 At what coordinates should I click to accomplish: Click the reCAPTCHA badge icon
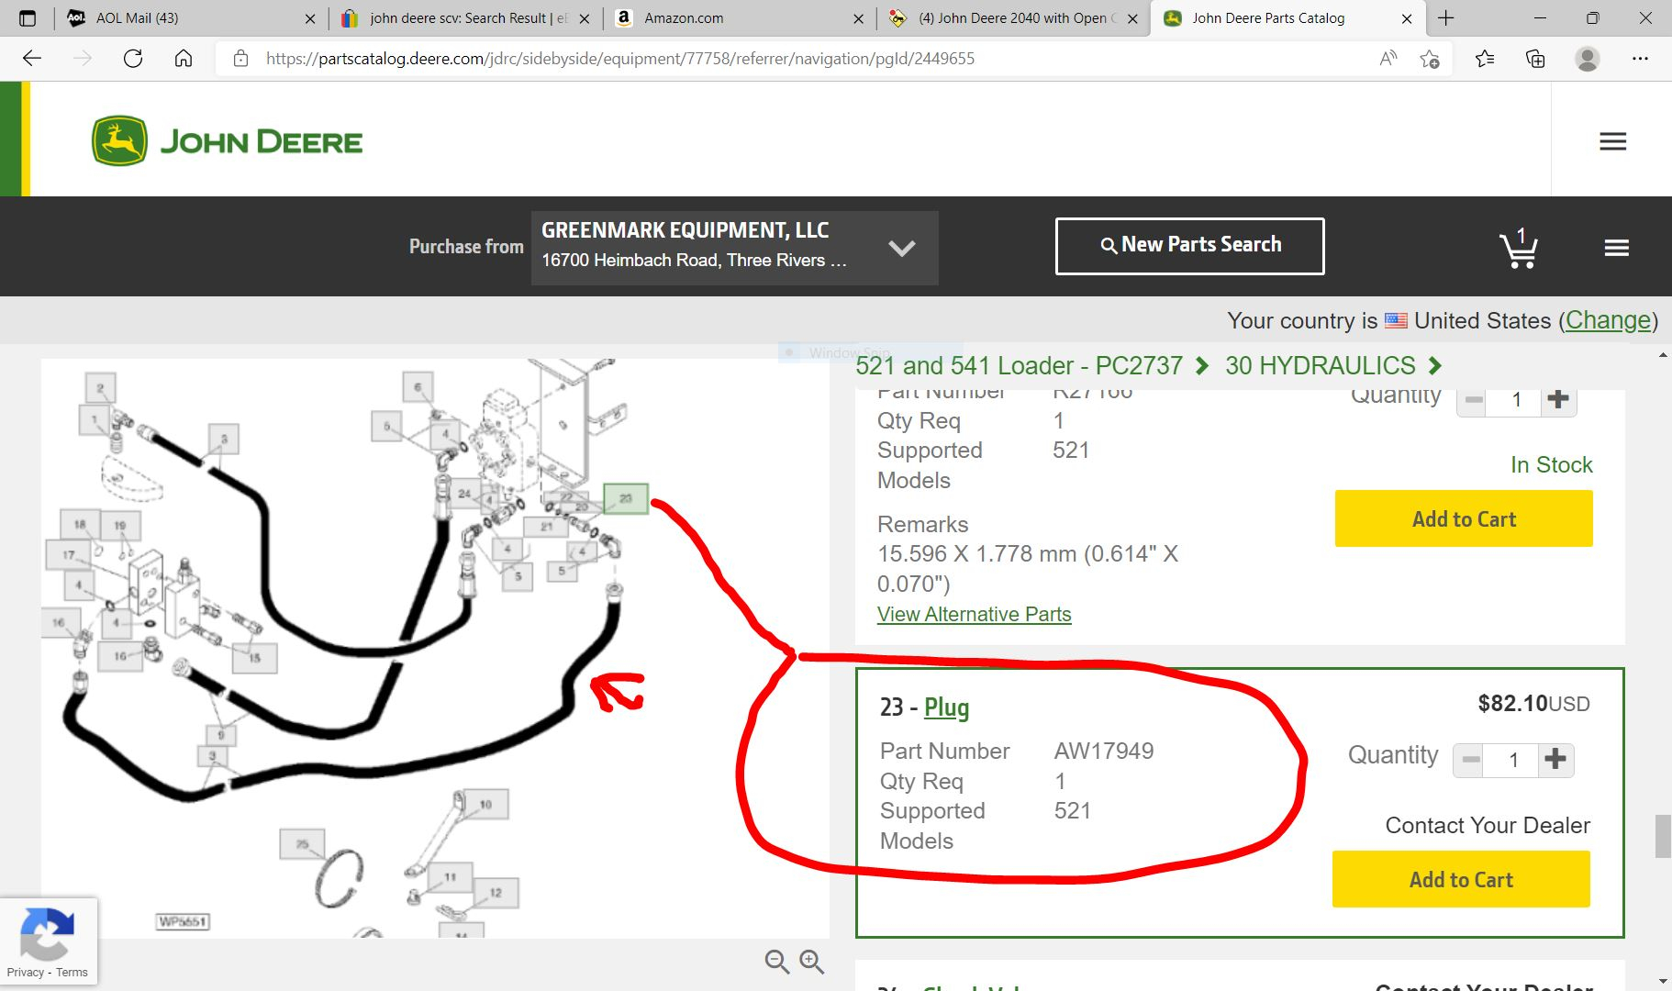[x=47, y=933]
